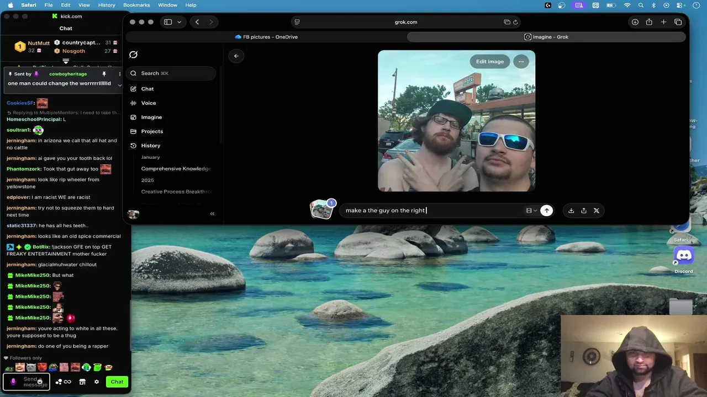Viewport: 707px width, 397px height.
Task: Click the infinity icon in kick chat
Action: click(x=67, y=382)
